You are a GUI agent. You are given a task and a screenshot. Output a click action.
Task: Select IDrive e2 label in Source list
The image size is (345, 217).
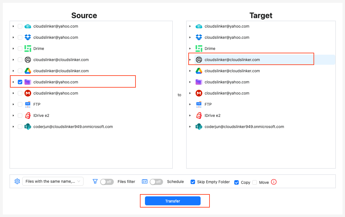pos(41,115)
